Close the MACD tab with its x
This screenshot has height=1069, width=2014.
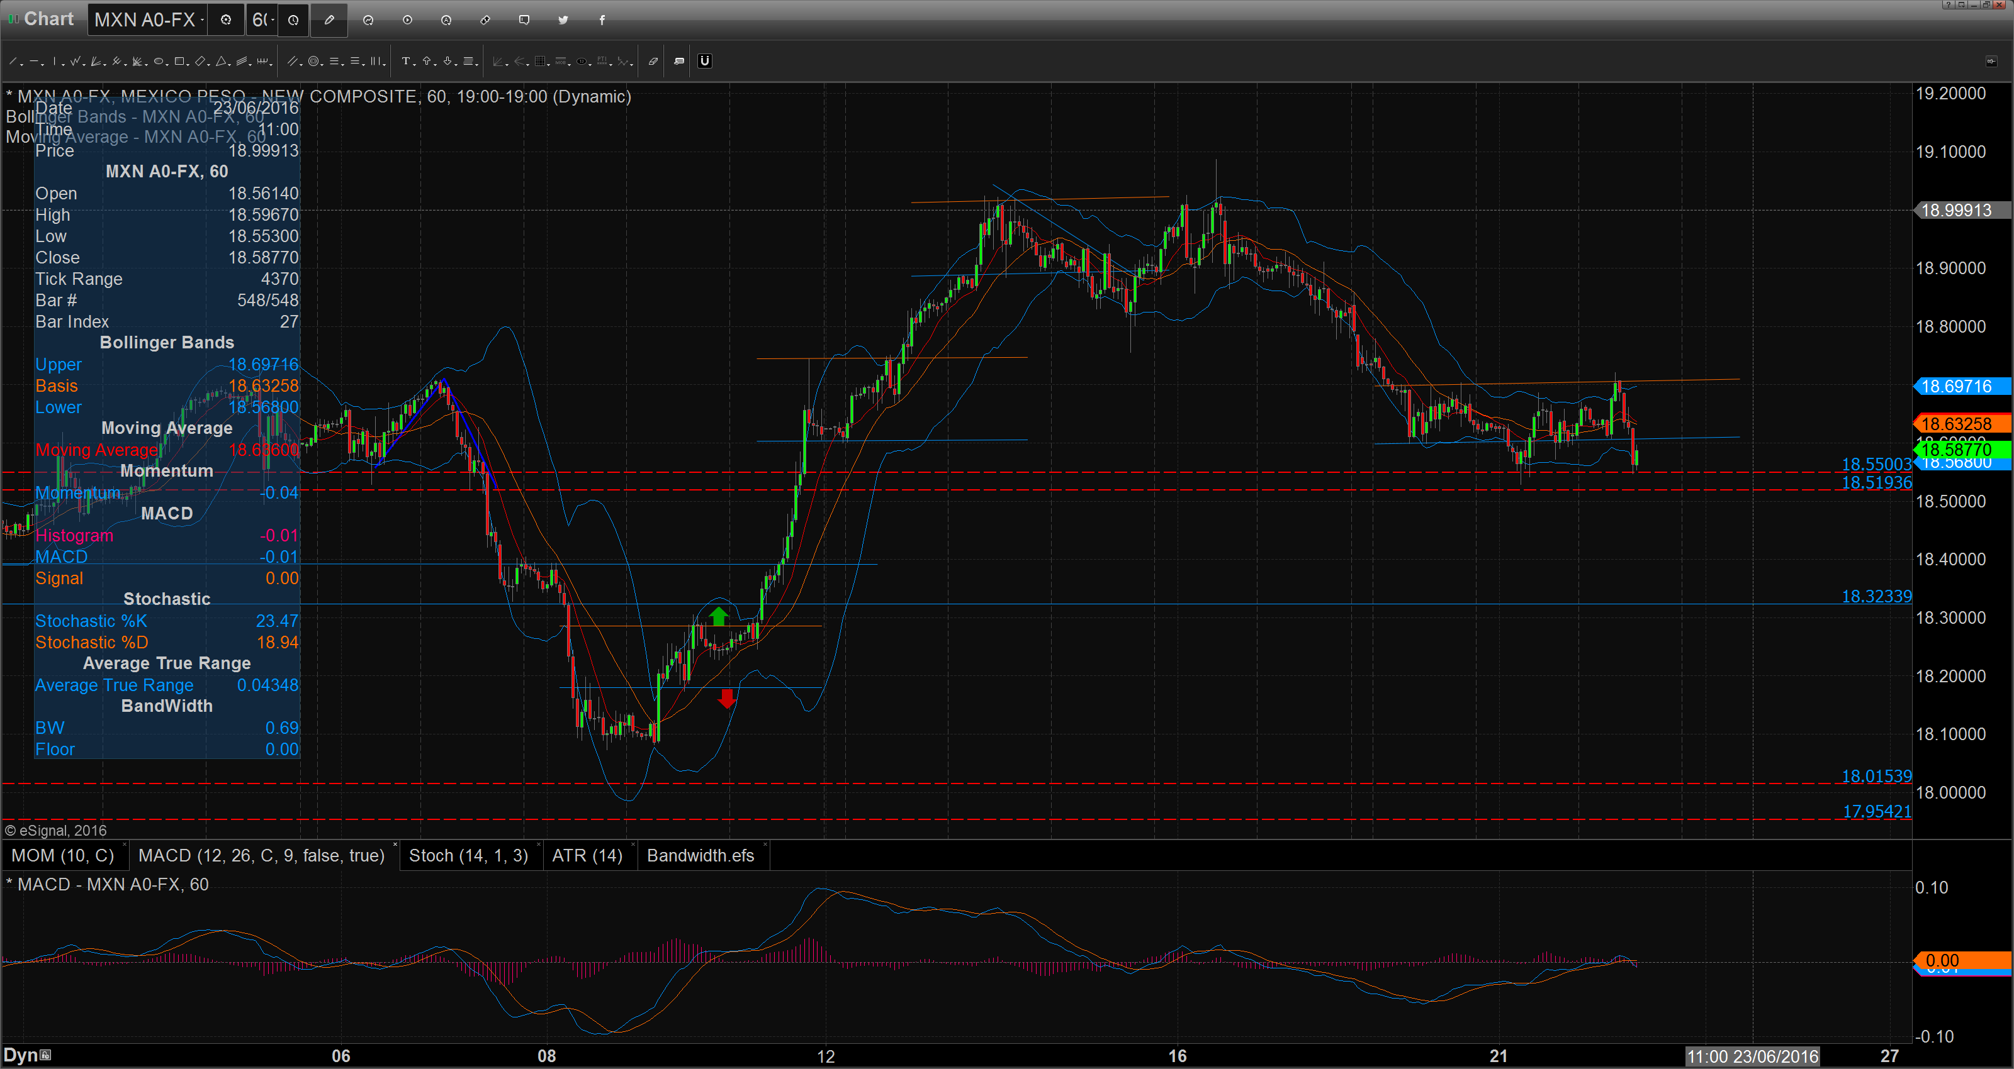(x=395, y=845)
